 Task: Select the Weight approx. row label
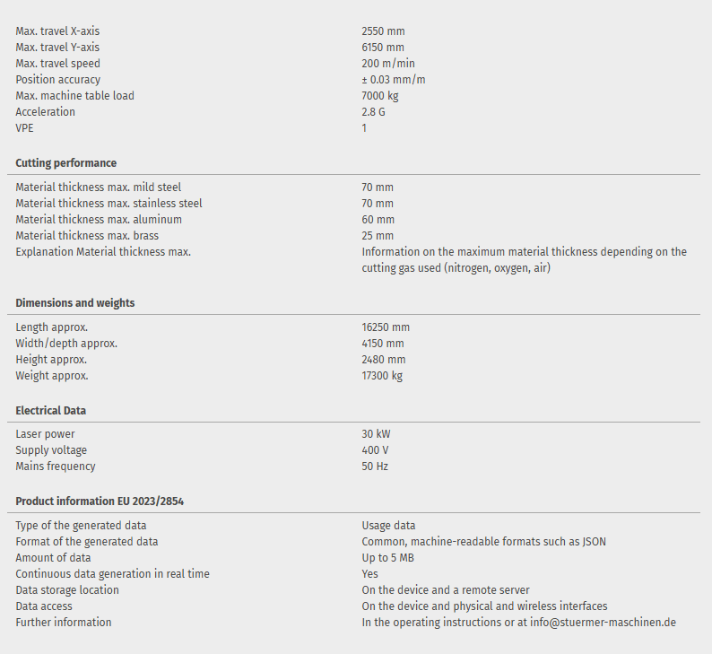[52, 376]
